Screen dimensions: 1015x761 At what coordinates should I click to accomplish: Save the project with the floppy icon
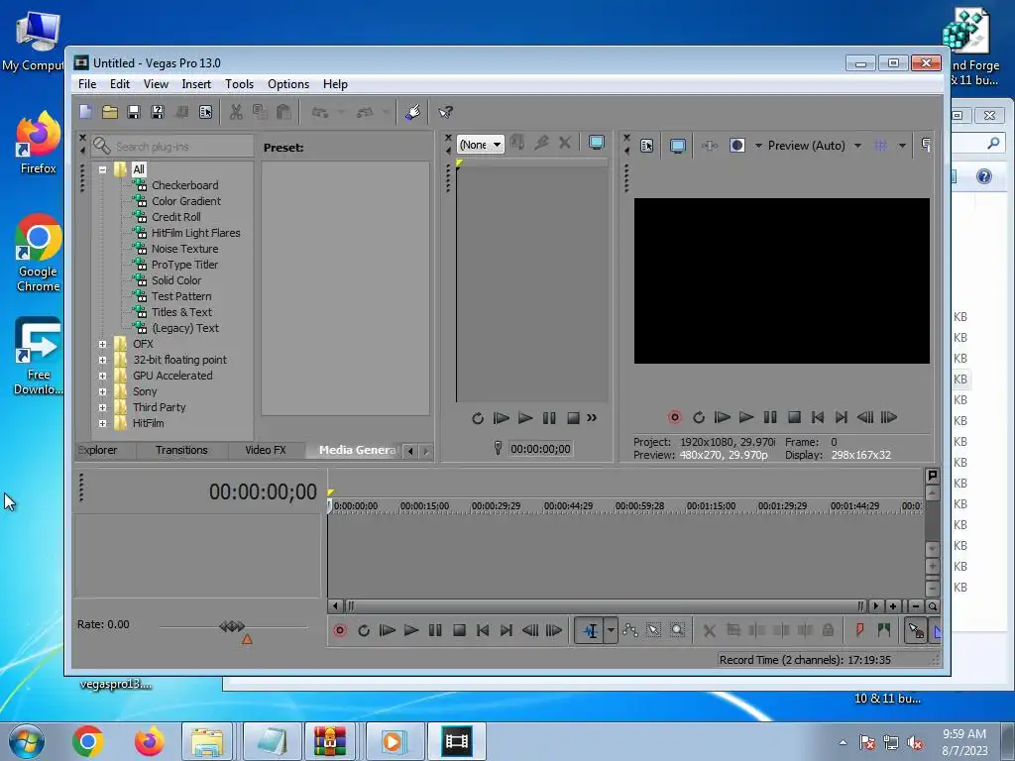tap(134, 112)
